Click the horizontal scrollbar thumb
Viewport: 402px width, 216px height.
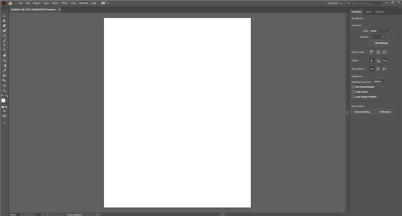[222, 214]
